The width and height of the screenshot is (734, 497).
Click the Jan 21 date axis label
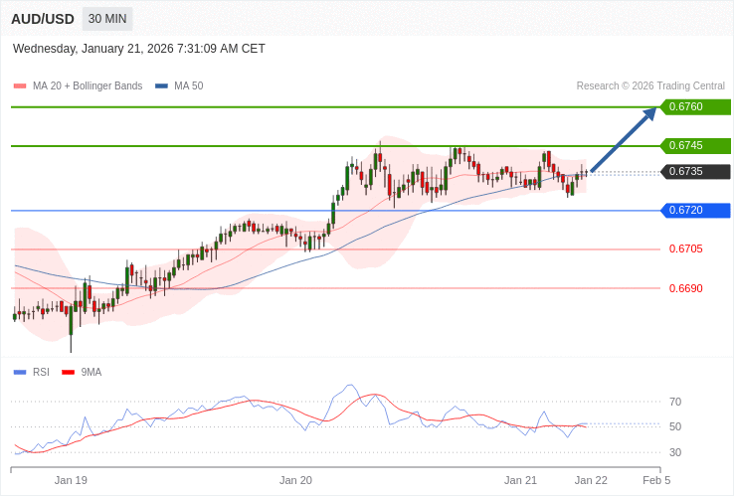[520, 481]
